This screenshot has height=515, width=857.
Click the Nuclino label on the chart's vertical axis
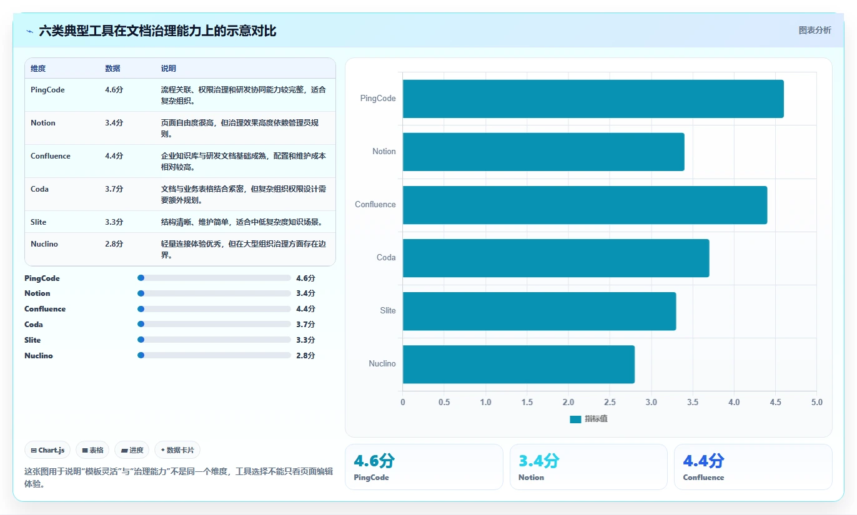click(382, 364)
